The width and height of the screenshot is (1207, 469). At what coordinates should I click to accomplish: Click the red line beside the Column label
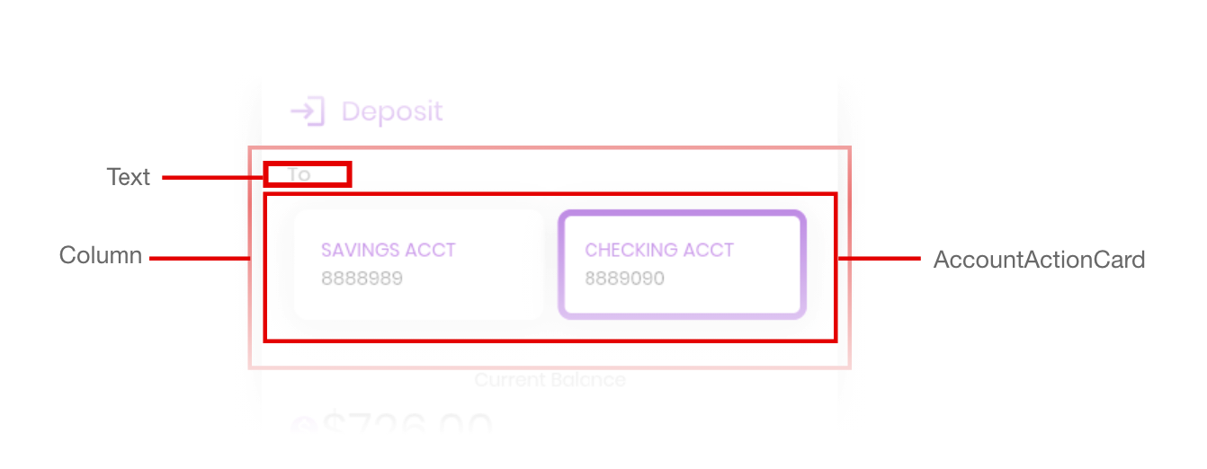[199, 259]
